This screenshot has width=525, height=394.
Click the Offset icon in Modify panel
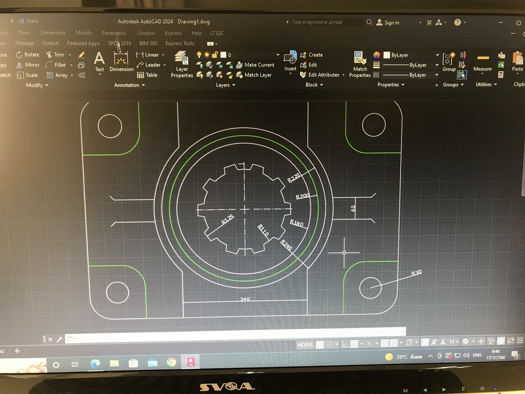click(81, 76)
